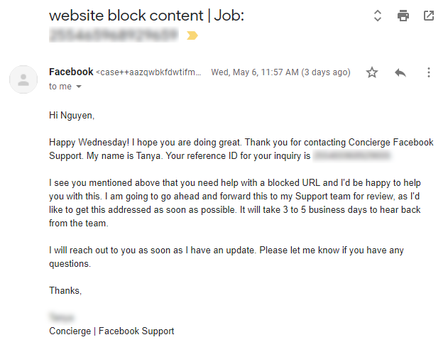Click the blurred reference ID in the body
Image resolution: width=448 pixels, height=347 pixels.
353,154
